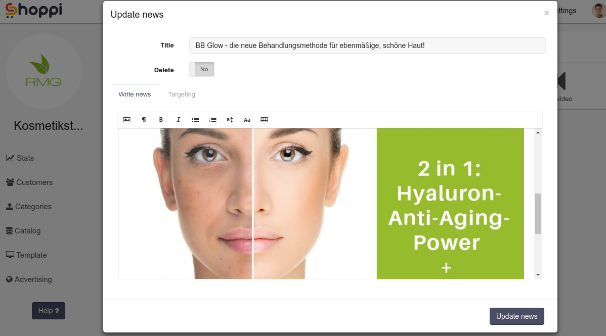Click the Shoppi logo
This screenshot has width=606, height=336.
coord(33,11)
